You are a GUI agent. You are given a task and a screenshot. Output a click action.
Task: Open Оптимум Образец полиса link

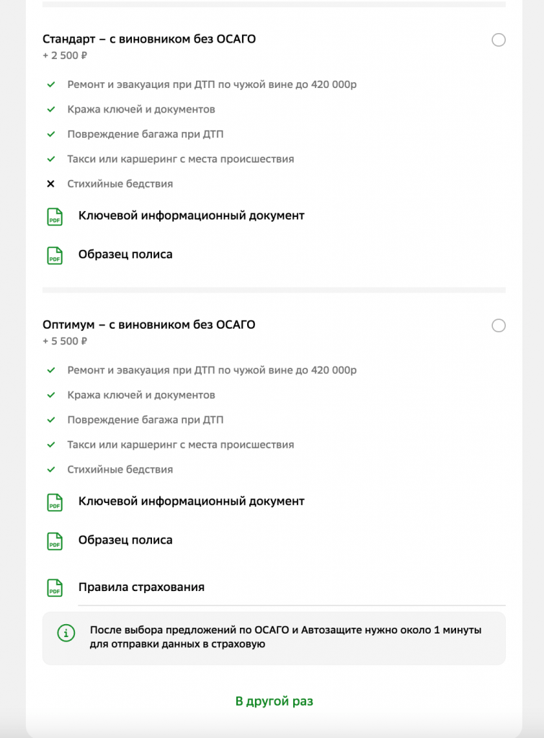[x=125, y=540]
